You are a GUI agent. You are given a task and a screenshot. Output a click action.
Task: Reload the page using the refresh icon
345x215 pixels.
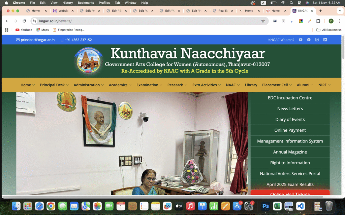[24, 21]
